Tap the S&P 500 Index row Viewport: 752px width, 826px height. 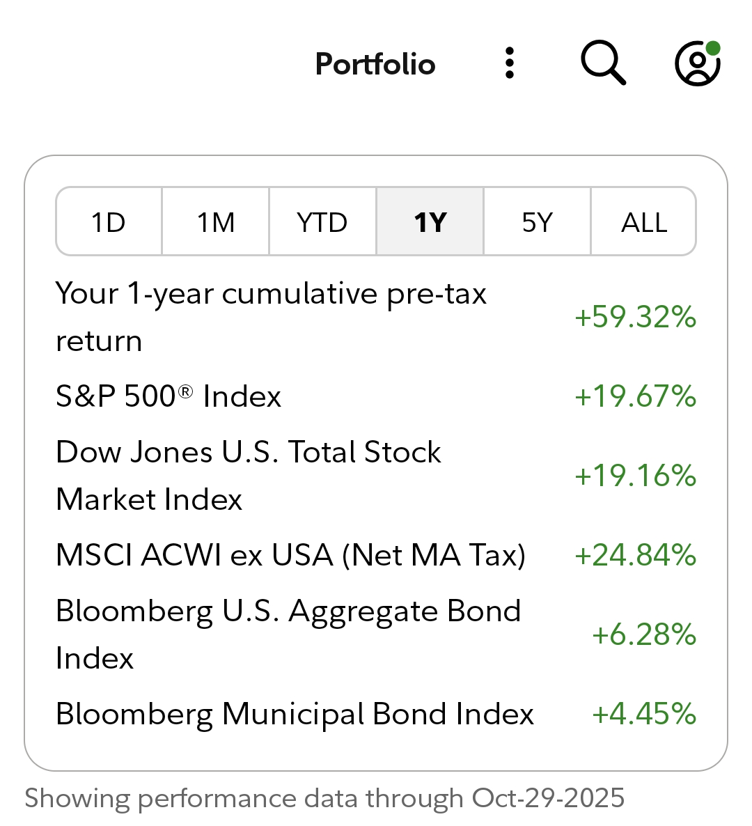tap(169, 396)
